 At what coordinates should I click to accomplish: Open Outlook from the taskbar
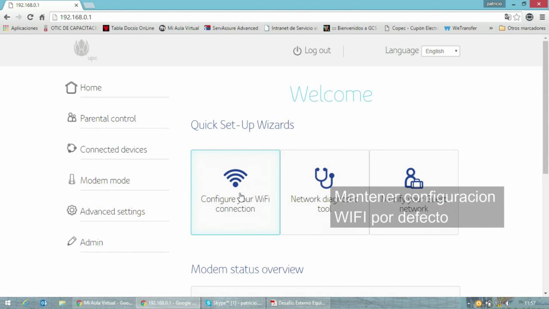[44, 303]
